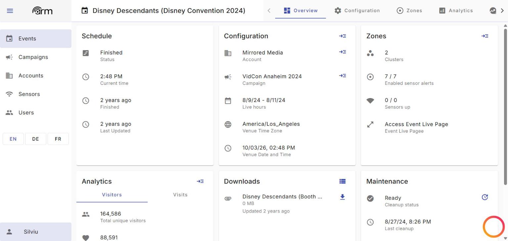508x241 pixels.
Task: Click the Disney Descendants (Booth ... file name
Action: click(282, 196)
